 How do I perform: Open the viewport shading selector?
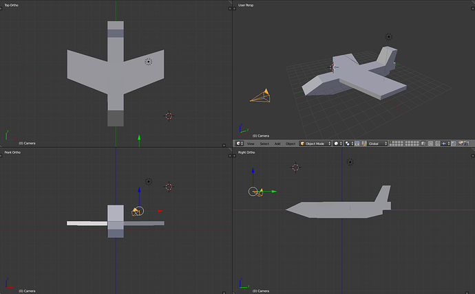point(338,144)
